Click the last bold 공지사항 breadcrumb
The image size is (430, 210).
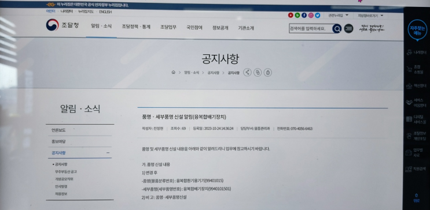[233, 73]
